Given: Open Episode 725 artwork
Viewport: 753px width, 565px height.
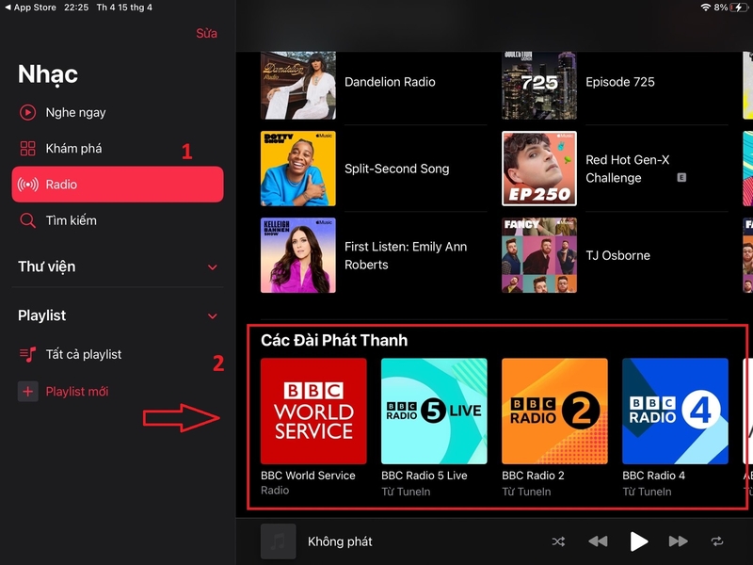Looking at the screenshot, I should [539, 85].
